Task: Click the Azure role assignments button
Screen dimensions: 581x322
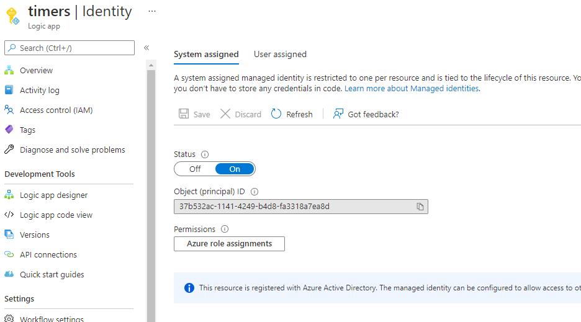Action: pyautogui.click(x=229, y=244)
